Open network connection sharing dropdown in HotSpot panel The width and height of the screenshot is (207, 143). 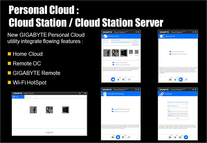[x=178, y=104]
